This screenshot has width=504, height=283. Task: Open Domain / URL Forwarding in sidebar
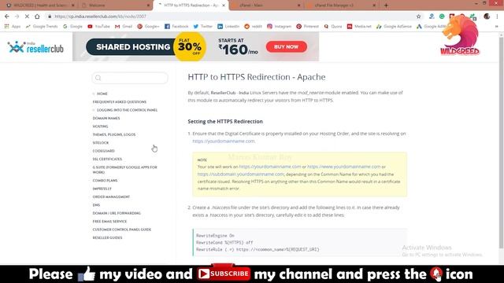117,213
